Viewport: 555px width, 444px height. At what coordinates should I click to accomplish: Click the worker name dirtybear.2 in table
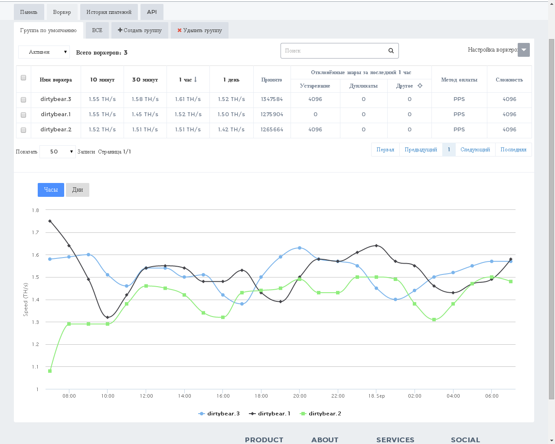56,130
